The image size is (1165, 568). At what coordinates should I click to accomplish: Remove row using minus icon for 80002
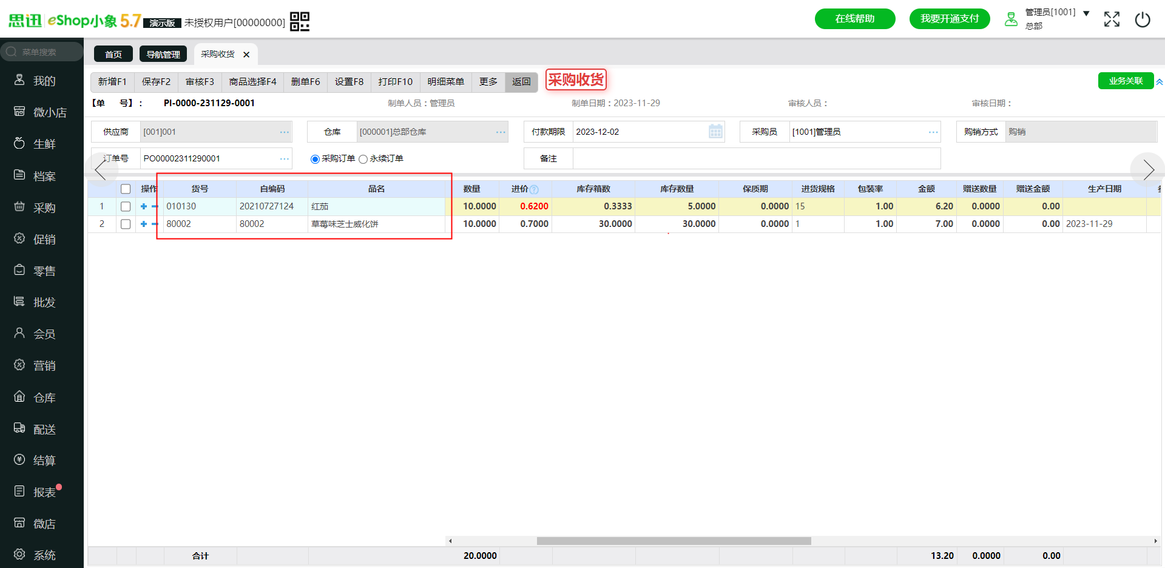(155, 224)
